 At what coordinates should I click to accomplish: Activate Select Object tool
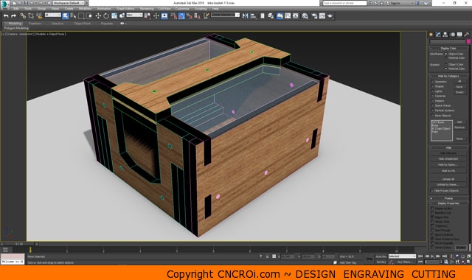click(x=66, y=16)
